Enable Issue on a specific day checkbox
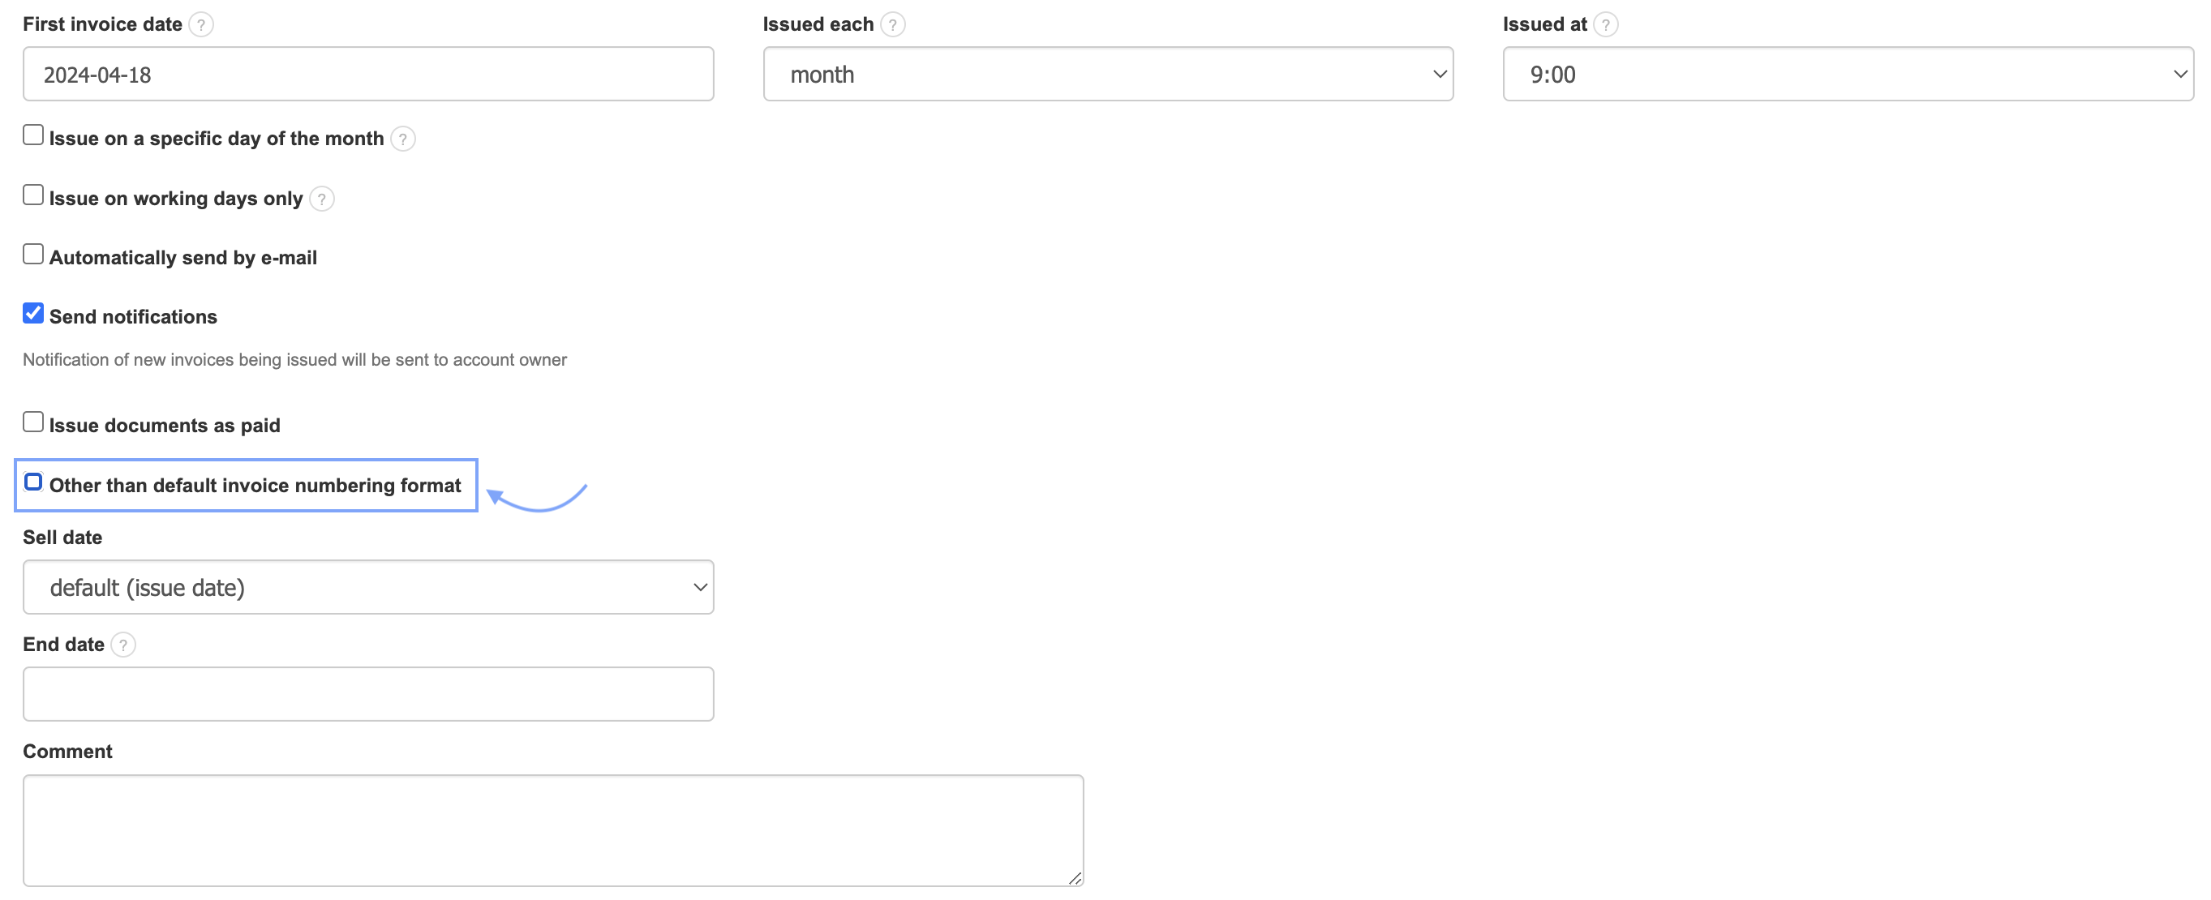 coord(32,135)
